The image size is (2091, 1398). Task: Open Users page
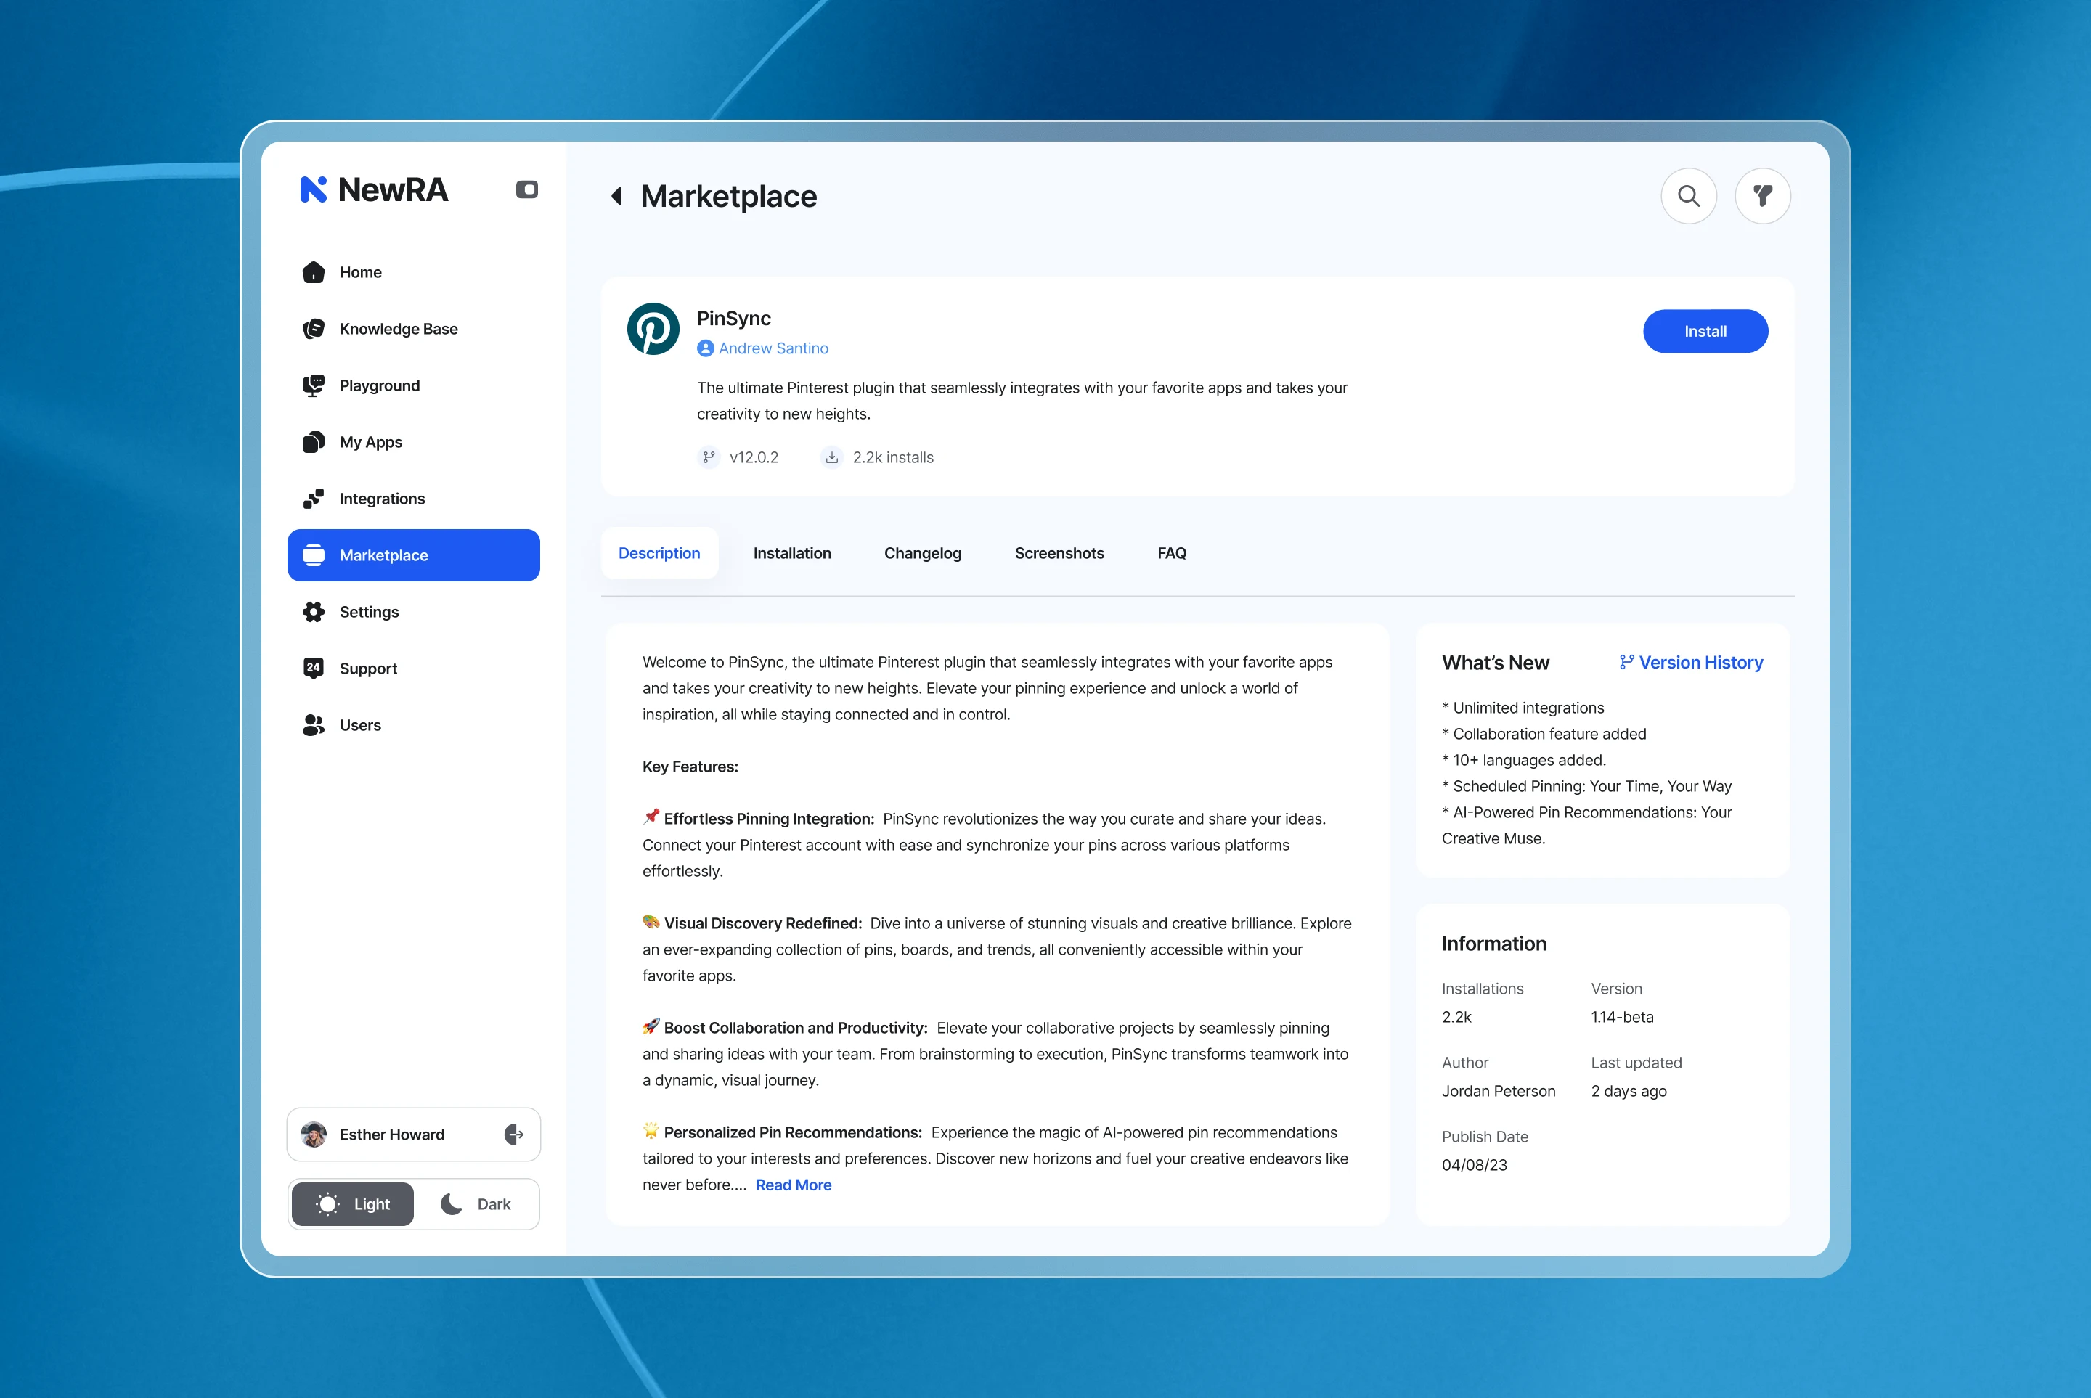[x=414, y=725]
